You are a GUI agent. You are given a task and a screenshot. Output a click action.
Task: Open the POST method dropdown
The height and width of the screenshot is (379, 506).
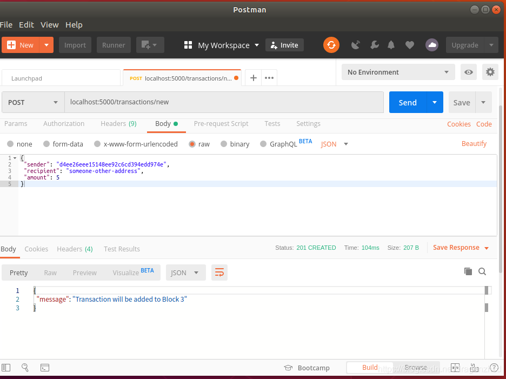(33, 102)
